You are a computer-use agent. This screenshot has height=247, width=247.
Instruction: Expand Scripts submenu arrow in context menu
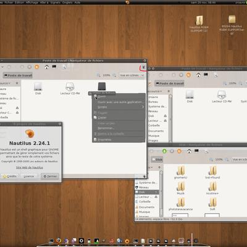point(143,107)
